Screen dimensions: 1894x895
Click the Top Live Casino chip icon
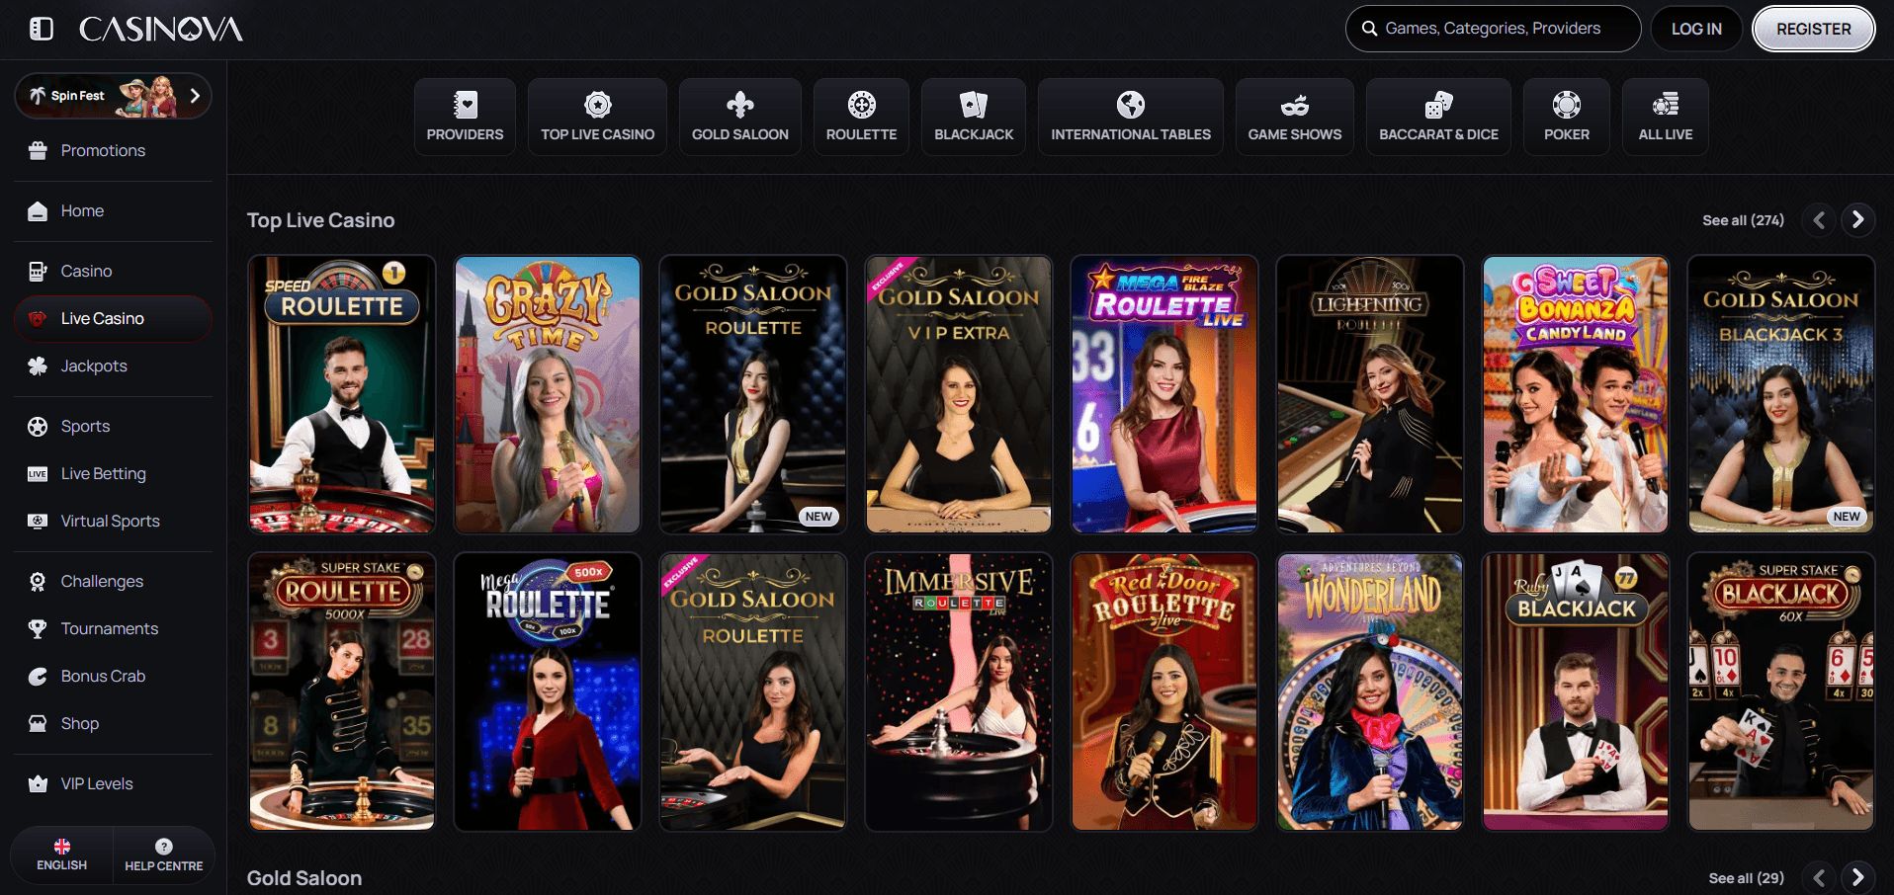(x=597, y=104)
